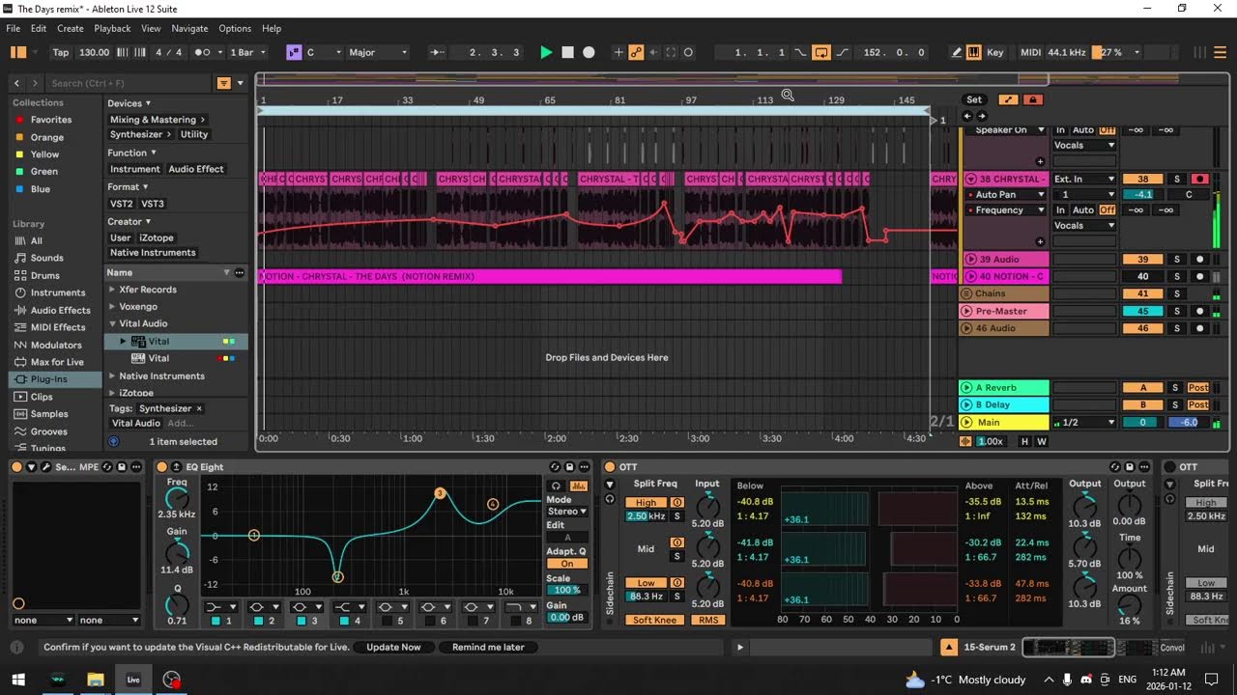Toggle the computer MIDI keyboard icon
This screenshot has height=695, width=1237.
tap(974, 52)
